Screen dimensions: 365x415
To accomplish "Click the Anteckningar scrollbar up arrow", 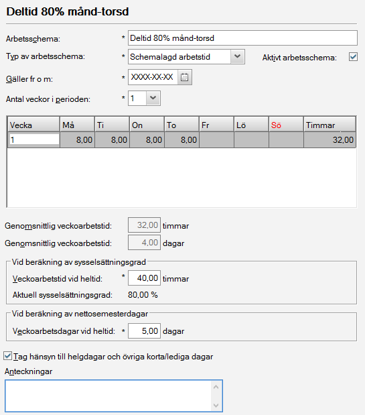I will coord(216,387).
